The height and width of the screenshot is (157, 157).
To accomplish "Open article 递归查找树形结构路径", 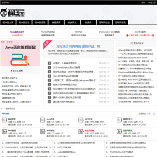I will pyautogui.click(x=64, y=102).
